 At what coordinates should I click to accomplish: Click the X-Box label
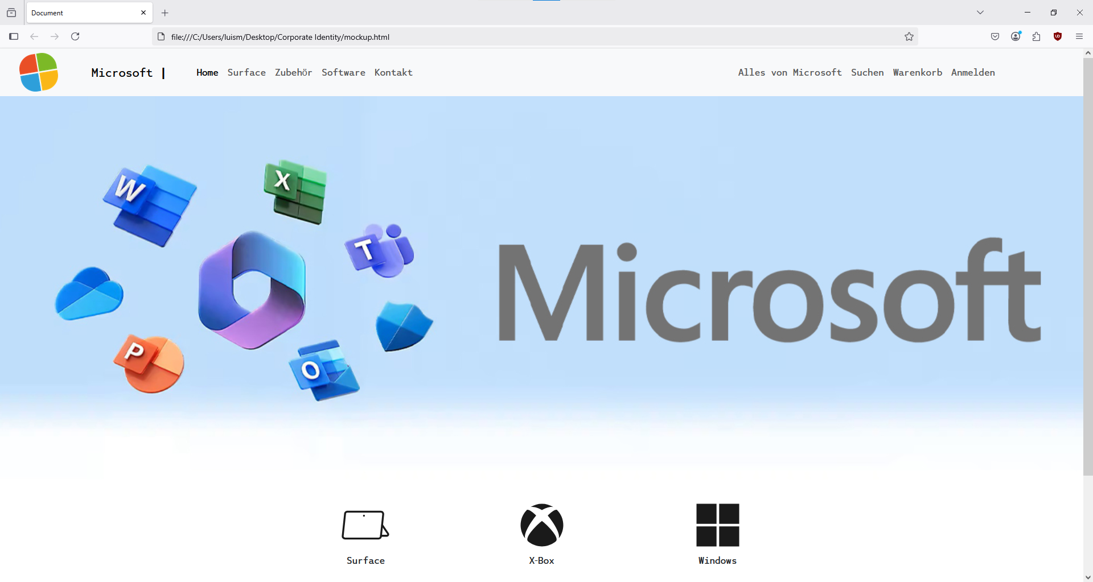tap(541, 560)
